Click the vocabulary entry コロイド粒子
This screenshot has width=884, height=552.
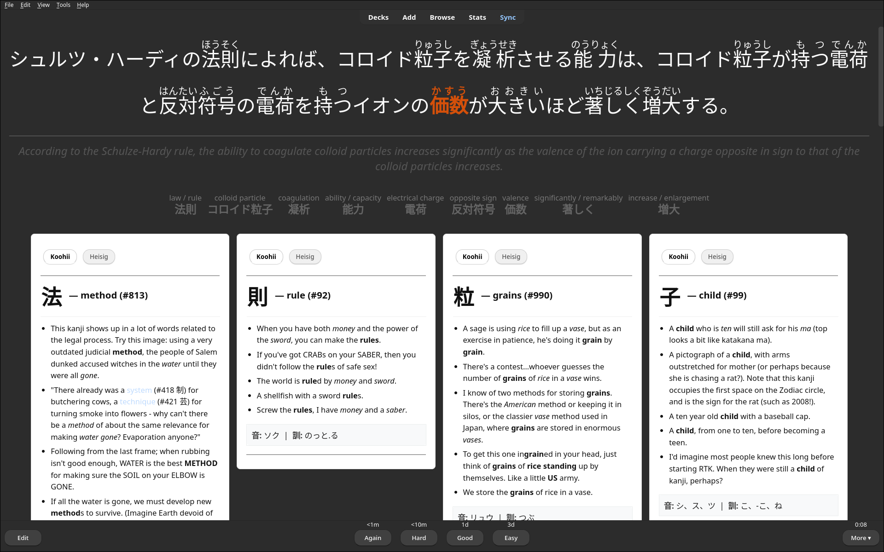(240, 205)
